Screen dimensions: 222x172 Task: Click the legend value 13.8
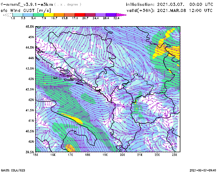point(65,18)
